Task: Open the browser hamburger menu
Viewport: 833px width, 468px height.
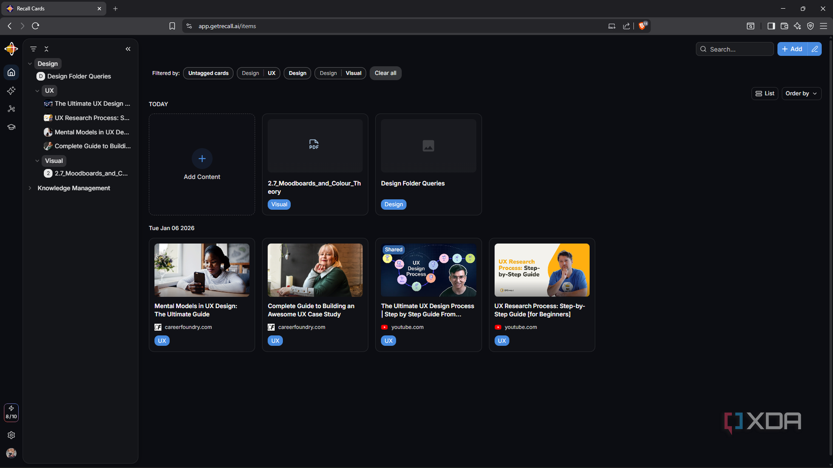Action: pos(824,26)
